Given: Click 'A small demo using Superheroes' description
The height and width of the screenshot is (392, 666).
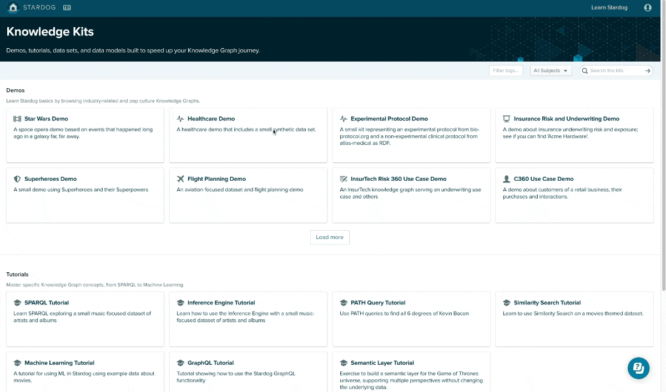Looking at the screenshot, I should pyautogui.click(x=81, y=190).
